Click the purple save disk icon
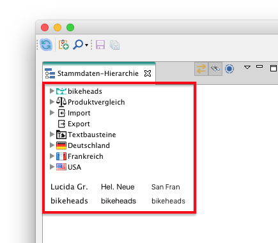The width and height of the screenshot is (278, 243). pyautogui.click(x=100, y=45)
